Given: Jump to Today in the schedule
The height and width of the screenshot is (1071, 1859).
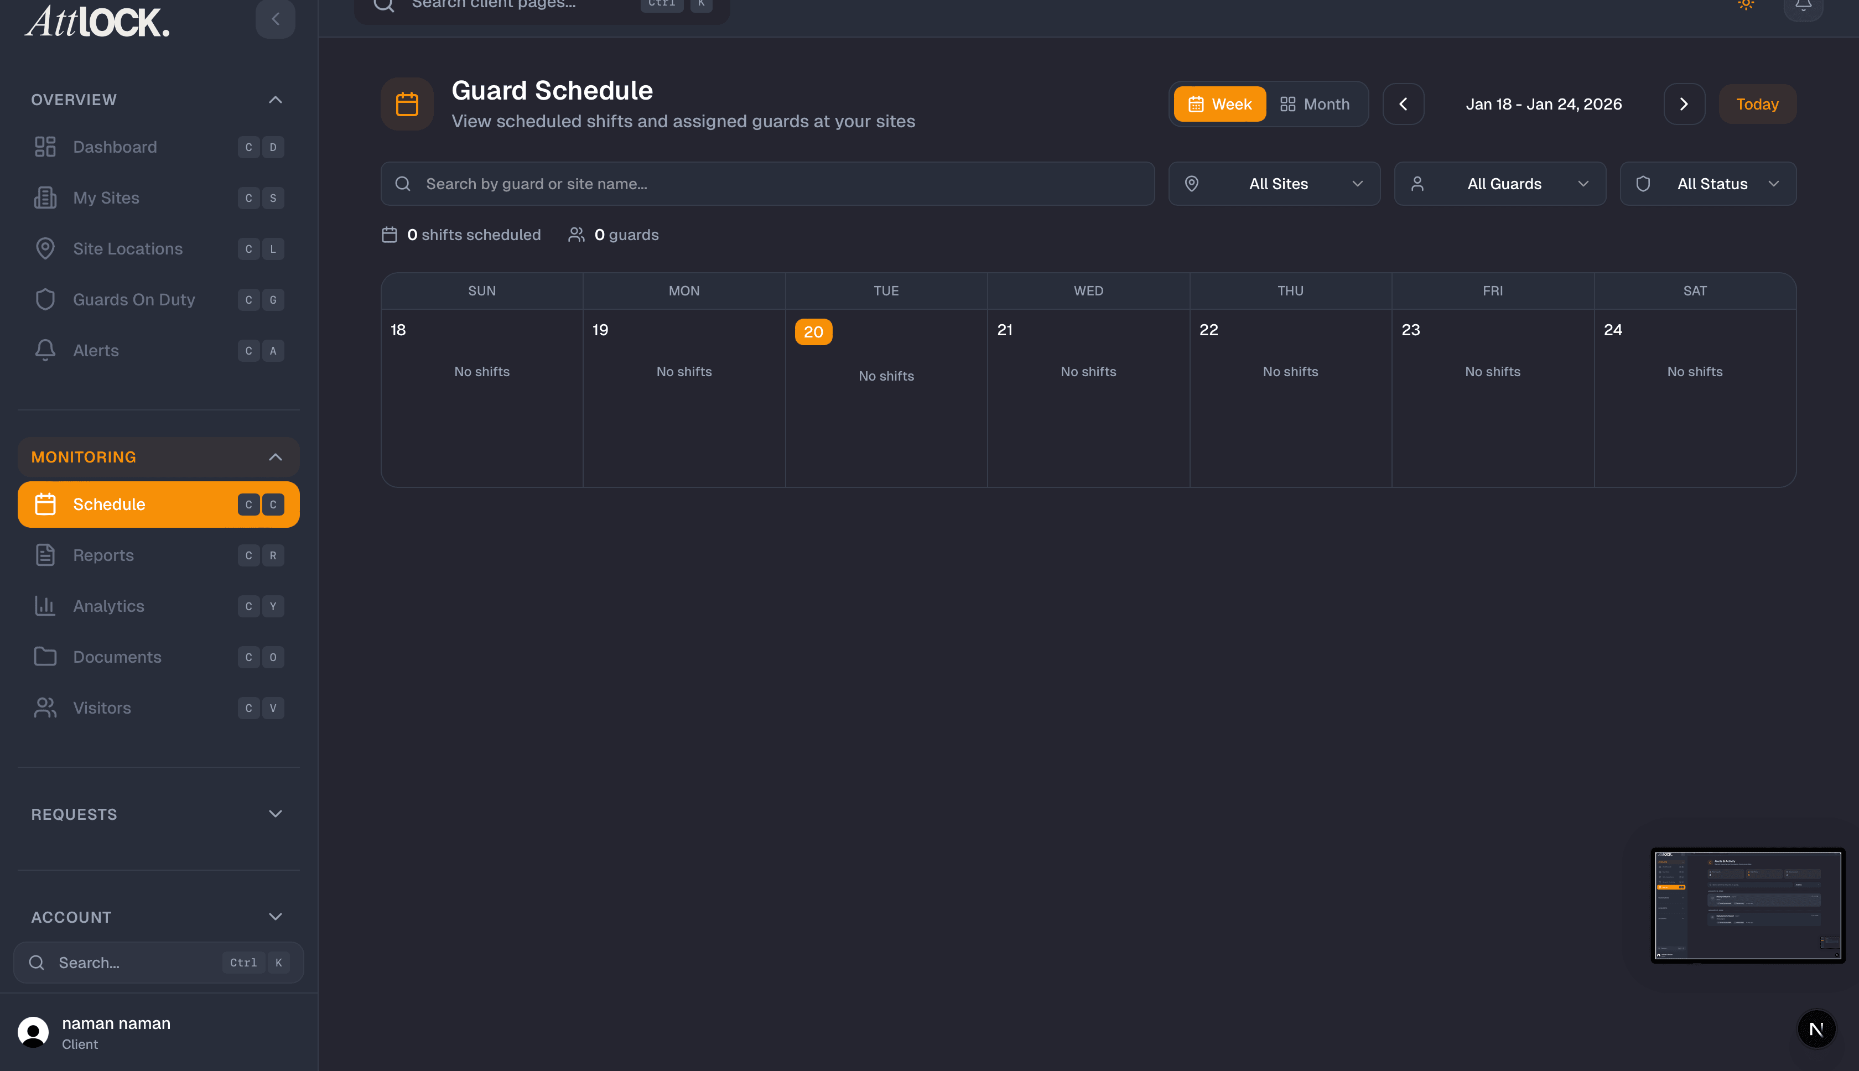Looking at the screenshot, I should (x=1758, y=103).
